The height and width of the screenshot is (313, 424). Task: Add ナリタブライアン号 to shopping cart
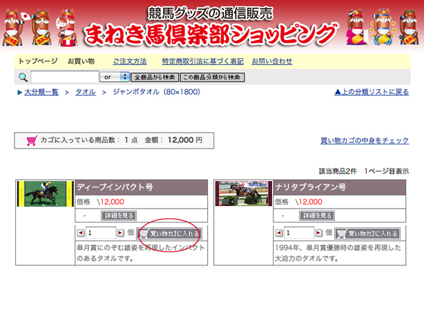367,234
